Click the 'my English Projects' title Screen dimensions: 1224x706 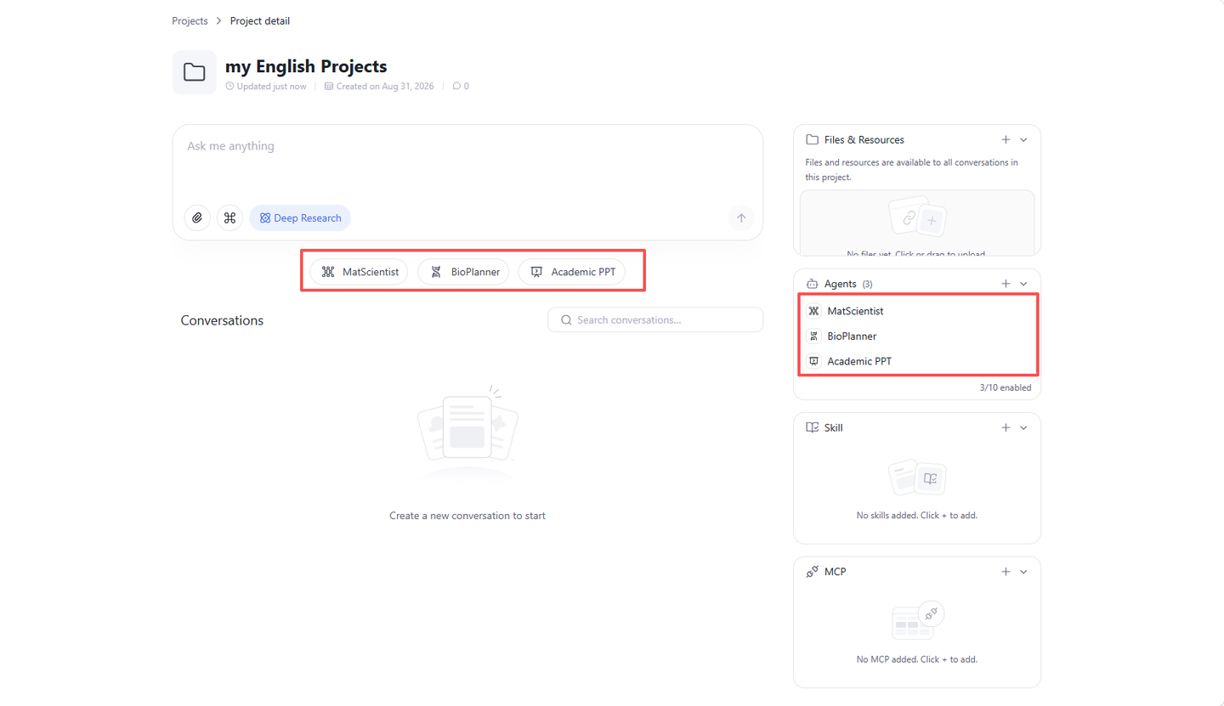(x=306, y=65)
